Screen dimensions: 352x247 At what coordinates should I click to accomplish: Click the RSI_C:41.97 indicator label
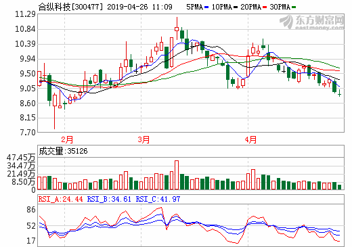click(x=158, y=199)
